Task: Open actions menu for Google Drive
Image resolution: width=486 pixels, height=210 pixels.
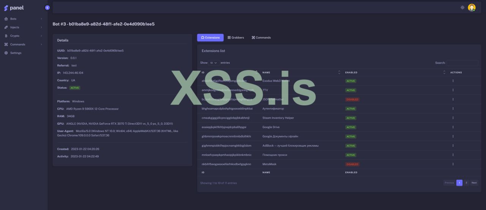Action: click(453, 127)
